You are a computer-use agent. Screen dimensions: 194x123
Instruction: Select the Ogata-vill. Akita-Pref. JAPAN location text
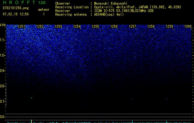pyautogui.click(x=138, y=7)
